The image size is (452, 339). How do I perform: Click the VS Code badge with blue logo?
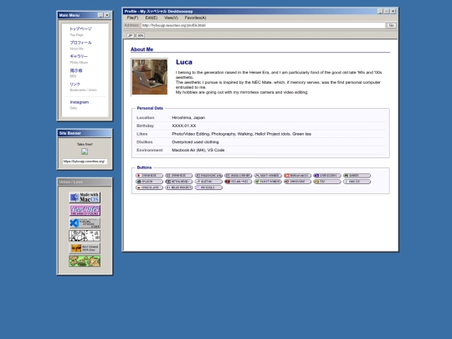[x=85, y=223]
